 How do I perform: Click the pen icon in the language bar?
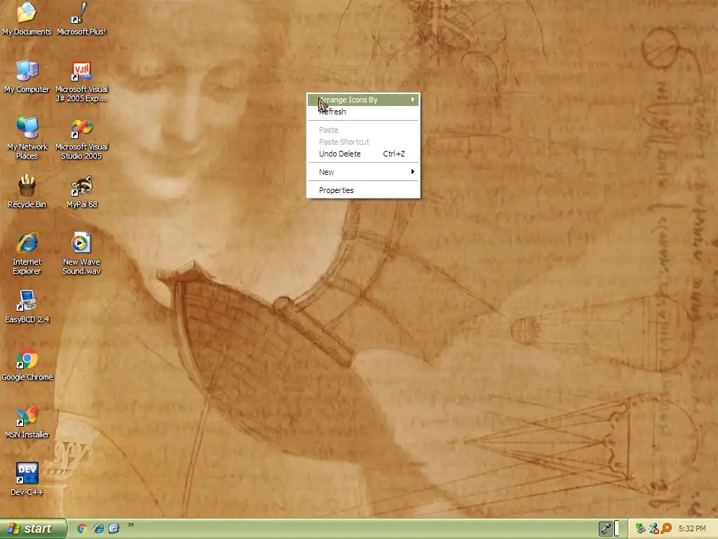point(605,528)
